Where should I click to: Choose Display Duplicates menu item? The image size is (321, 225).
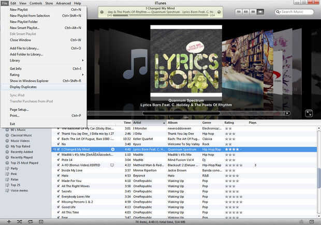[43, 87]
